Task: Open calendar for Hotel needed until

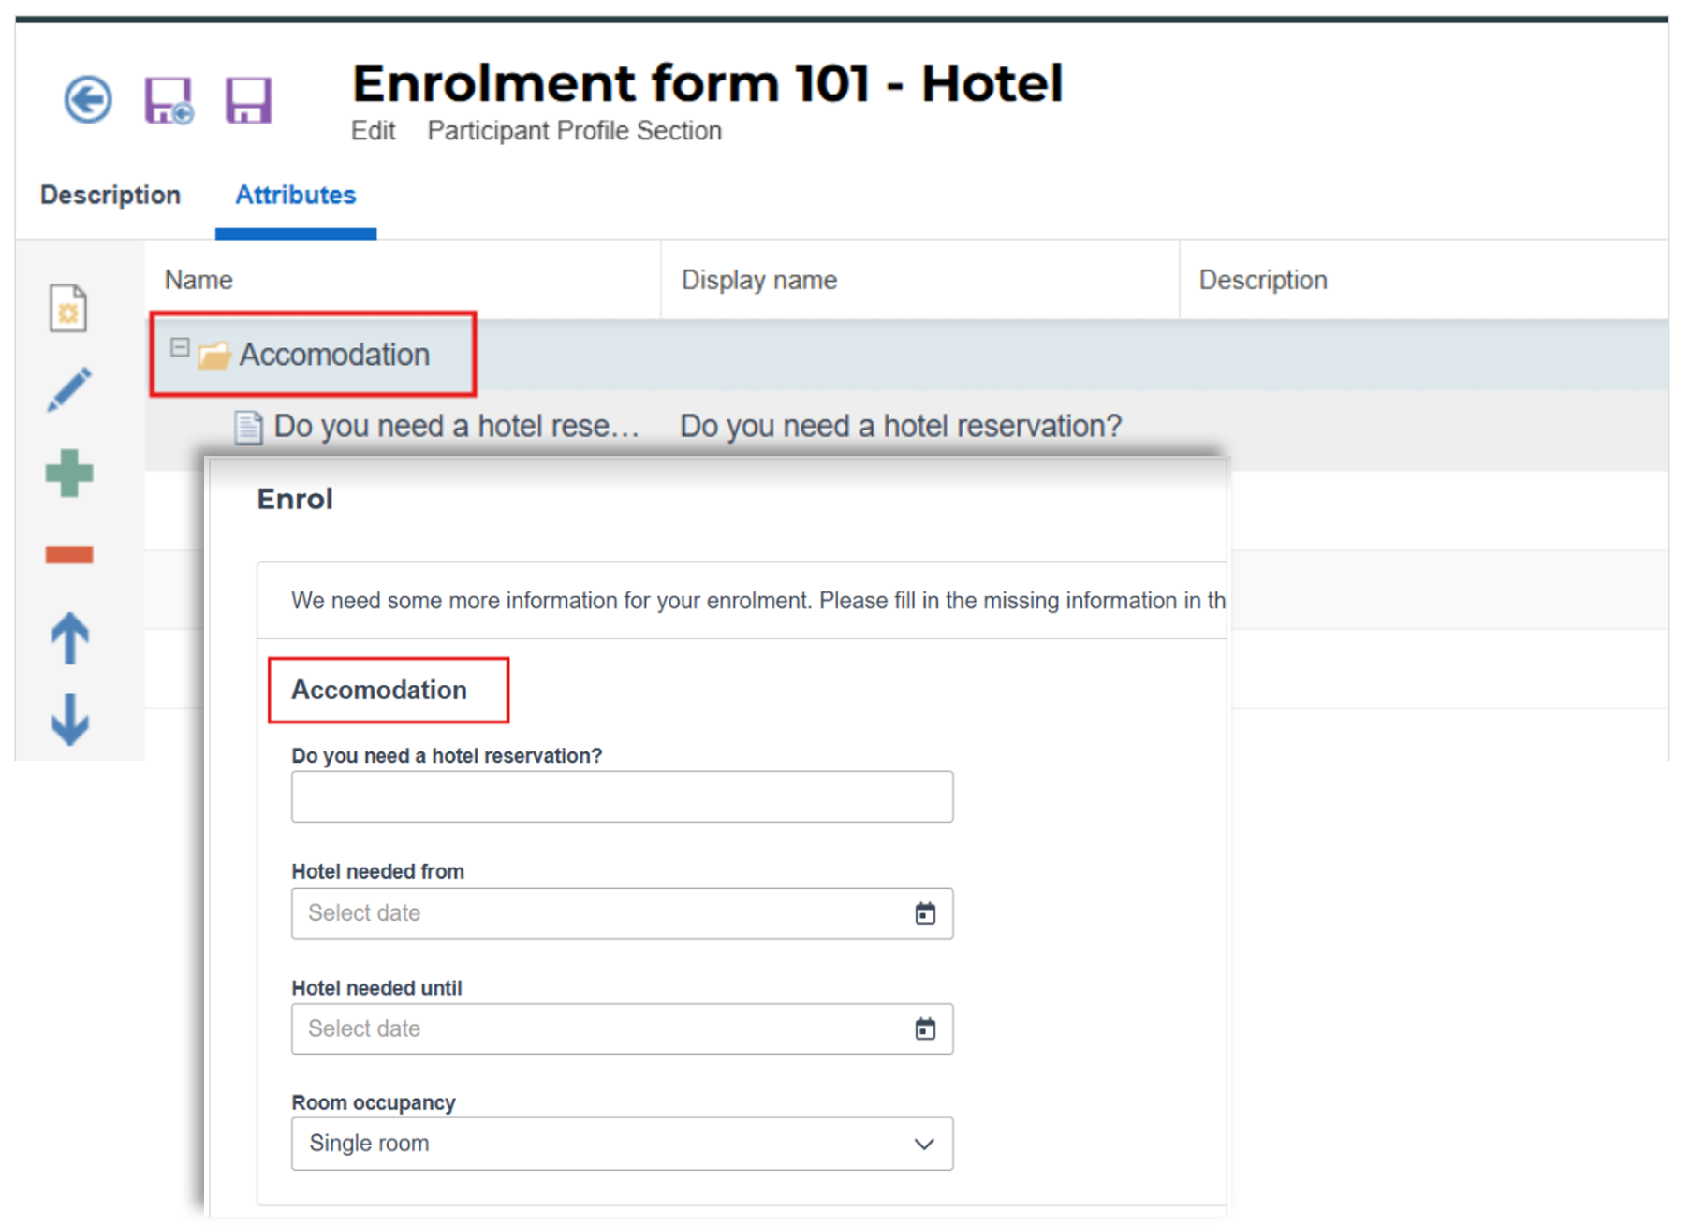Action: pyautogui.click(x=926, y=1028)
